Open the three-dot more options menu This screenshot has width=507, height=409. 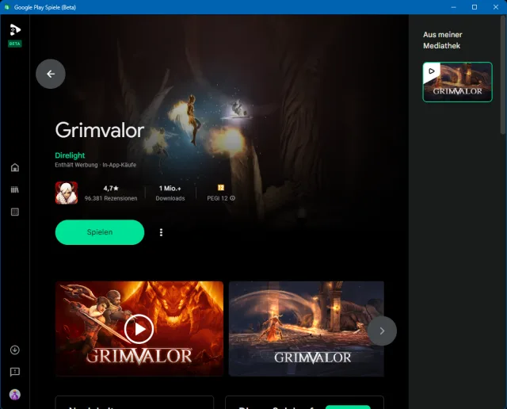[x=161, y=232]
